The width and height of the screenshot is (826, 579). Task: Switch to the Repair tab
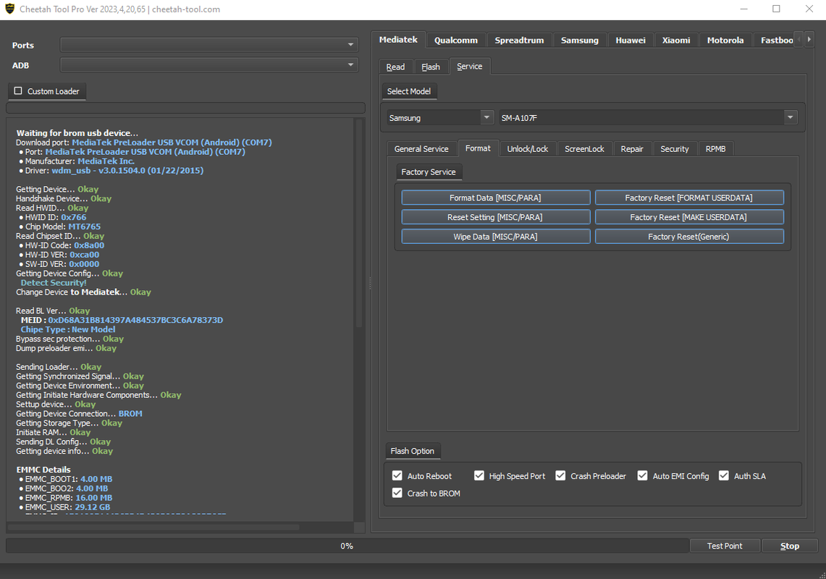pyautogui.click(x=631, y=149)
